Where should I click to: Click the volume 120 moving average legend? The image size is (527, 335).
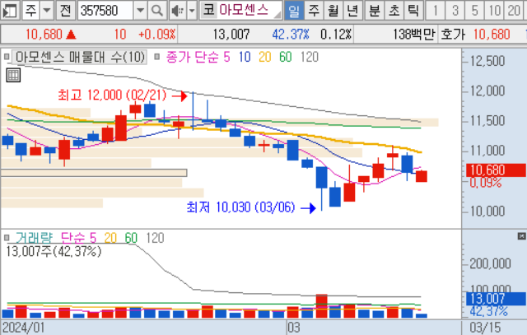[155, 238]
